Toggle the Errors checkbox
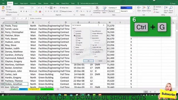 (x=77, y=45)
